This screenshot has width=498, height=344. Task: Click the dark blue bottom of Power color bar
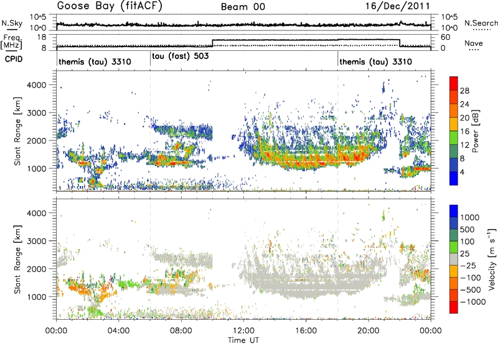tap(454, 178)
